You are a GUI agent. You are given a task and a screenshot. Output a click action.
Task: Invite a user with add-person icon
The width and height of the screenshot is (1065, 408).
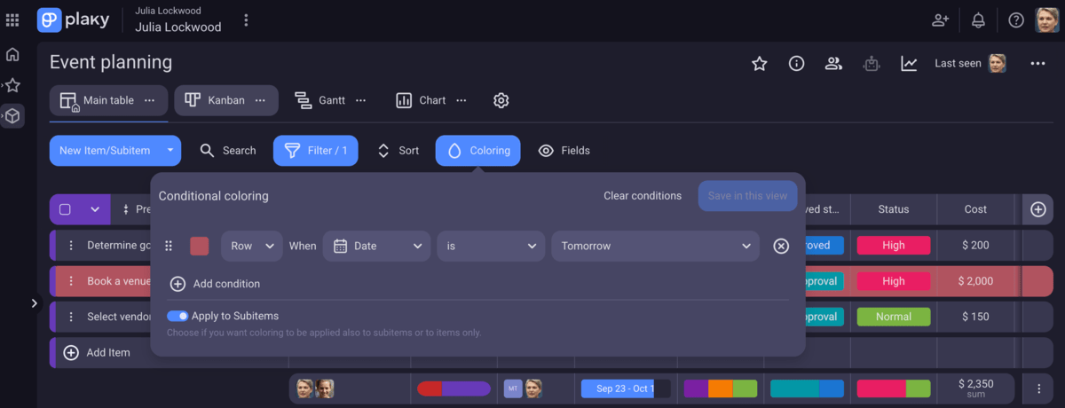[x=941, y=20]
